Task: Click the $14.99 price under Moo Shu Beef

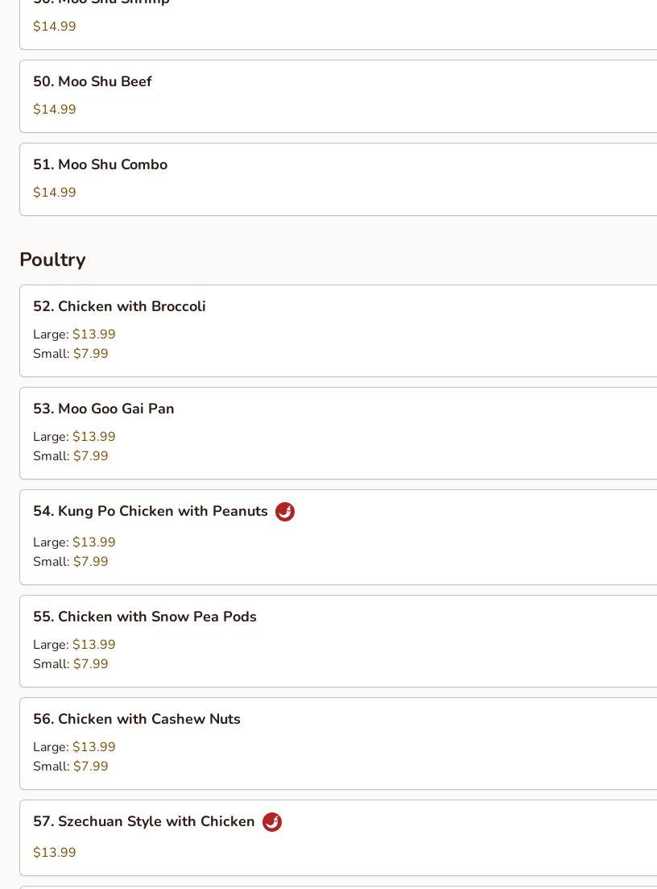Action: click(x=55, y=109)
